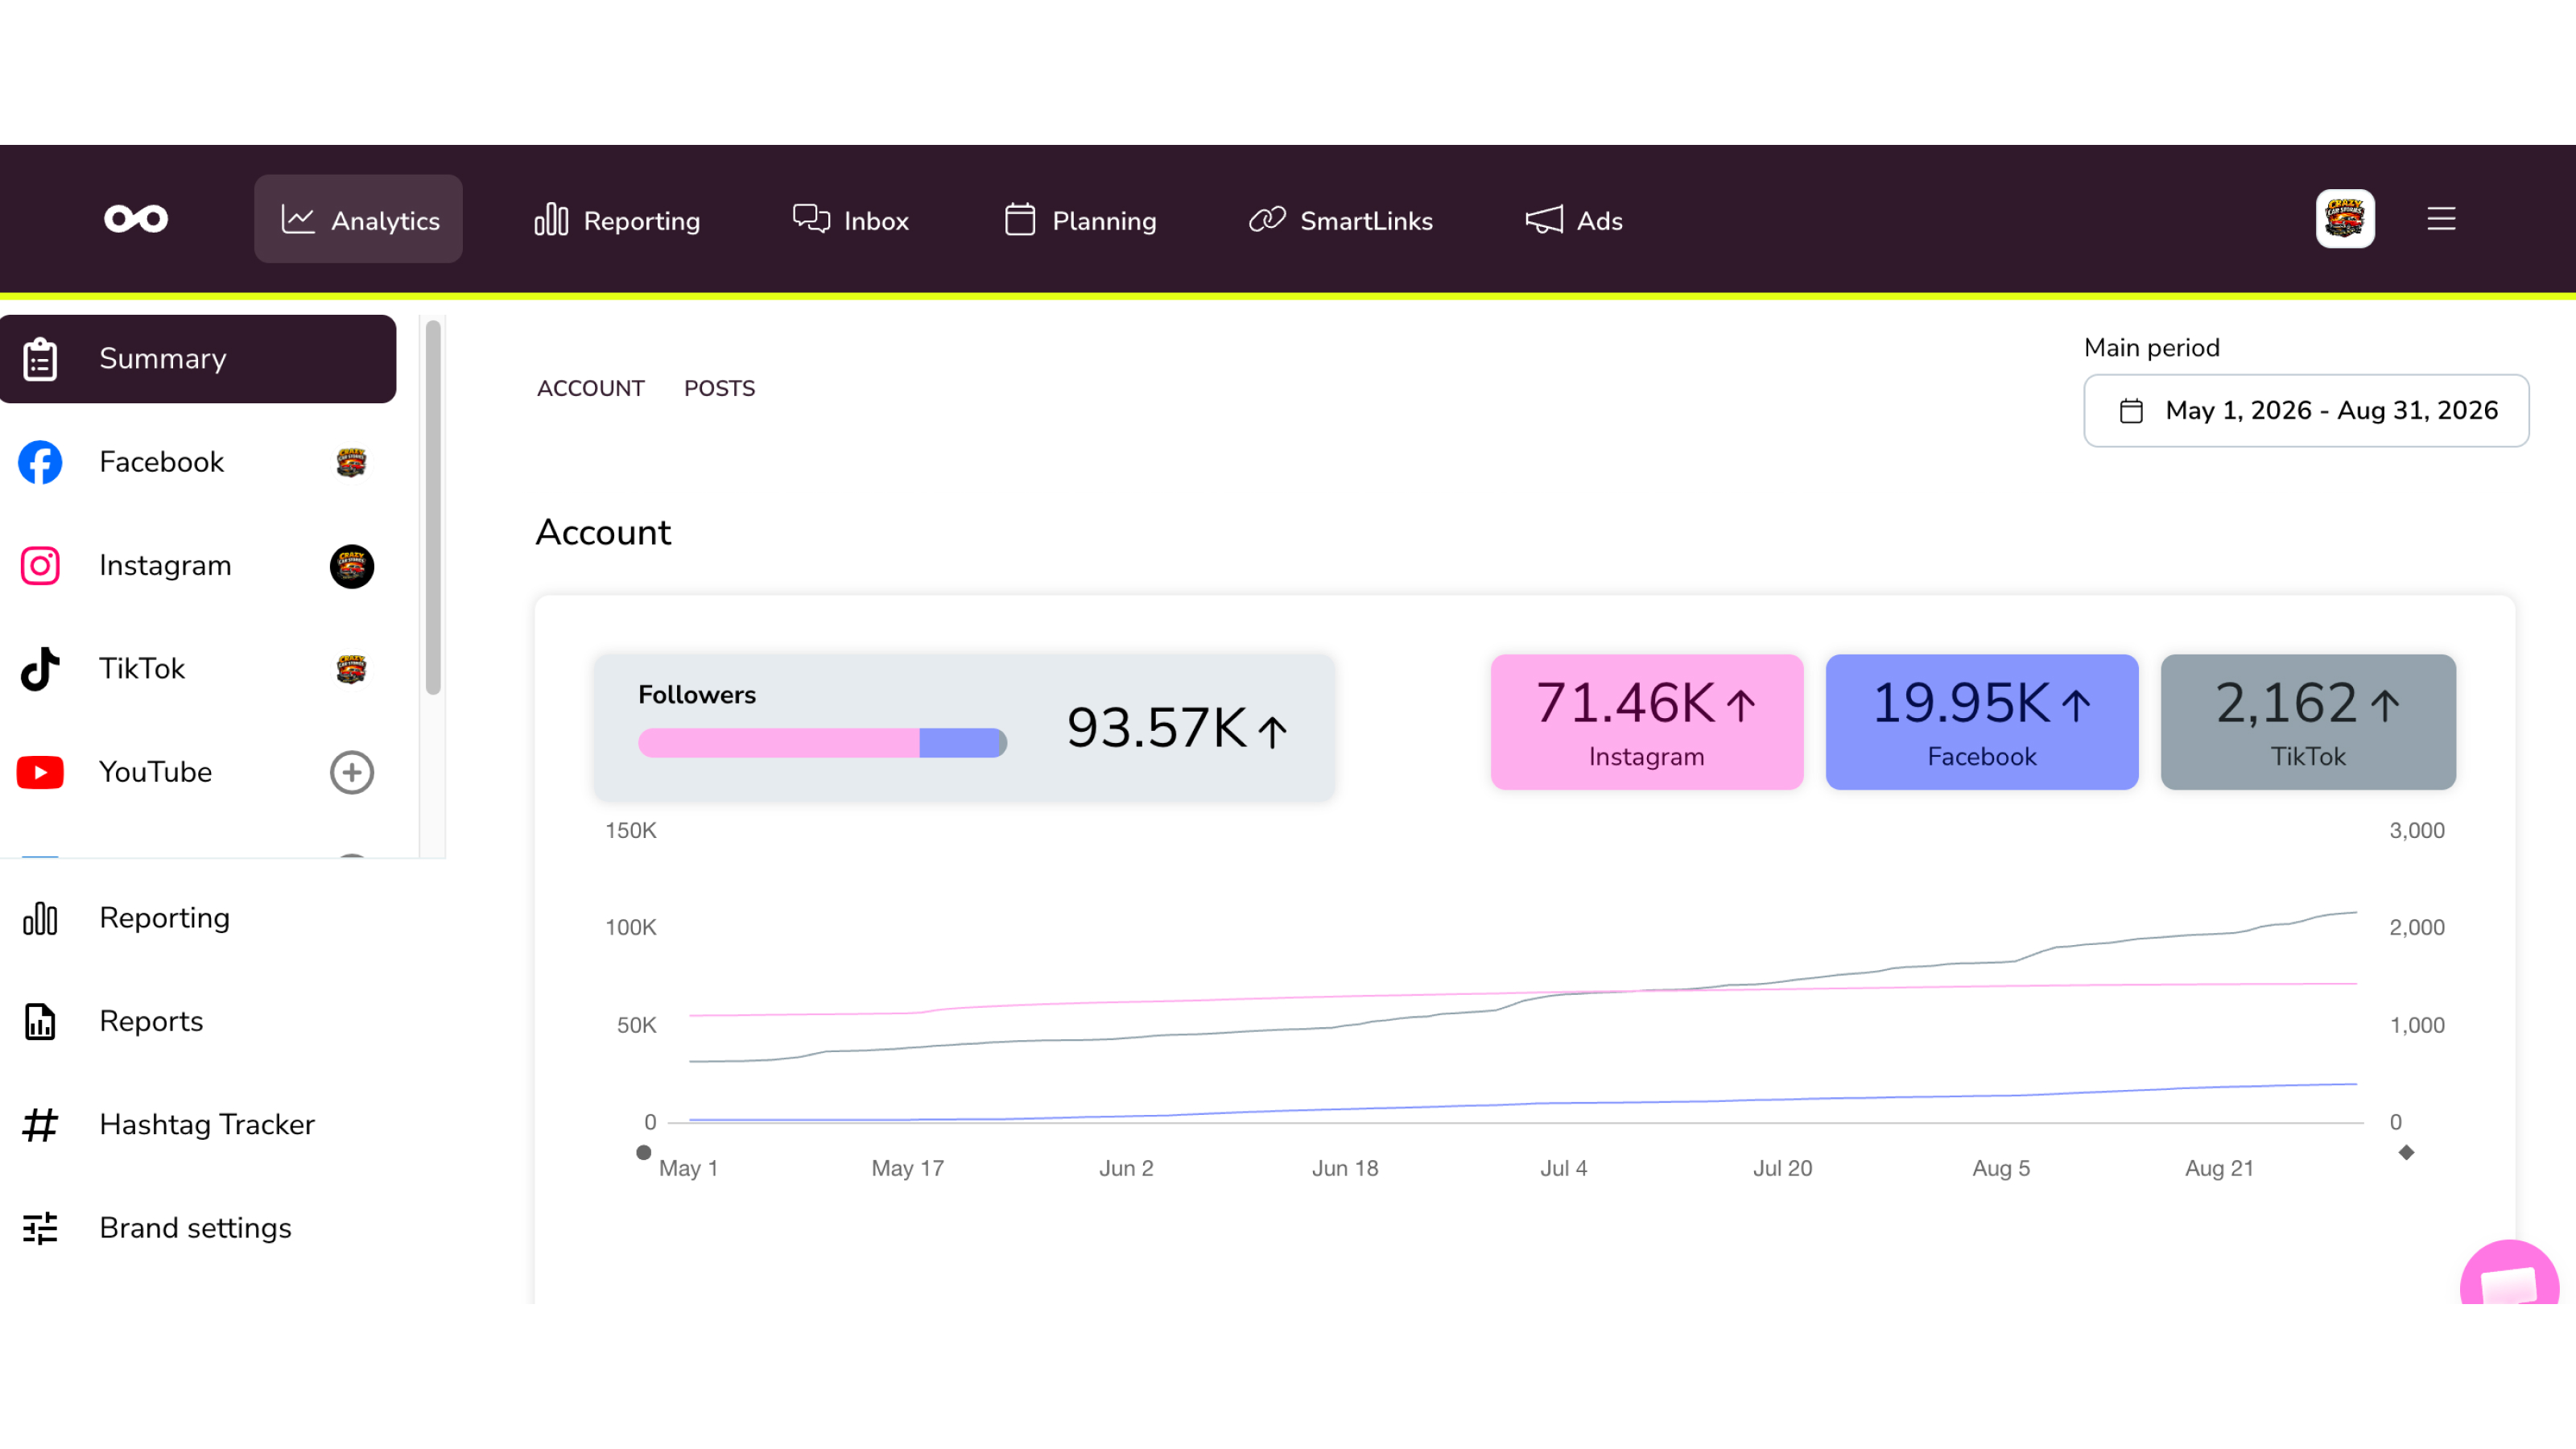Open the Main period date picker
2576x1449 pixels.
[x=2306, y=410]
